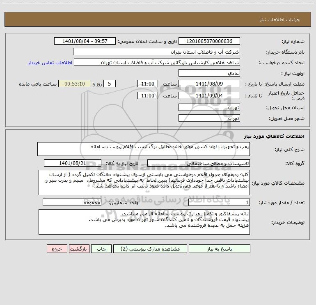Click the buyer notes text area

[x=144, y=222]
